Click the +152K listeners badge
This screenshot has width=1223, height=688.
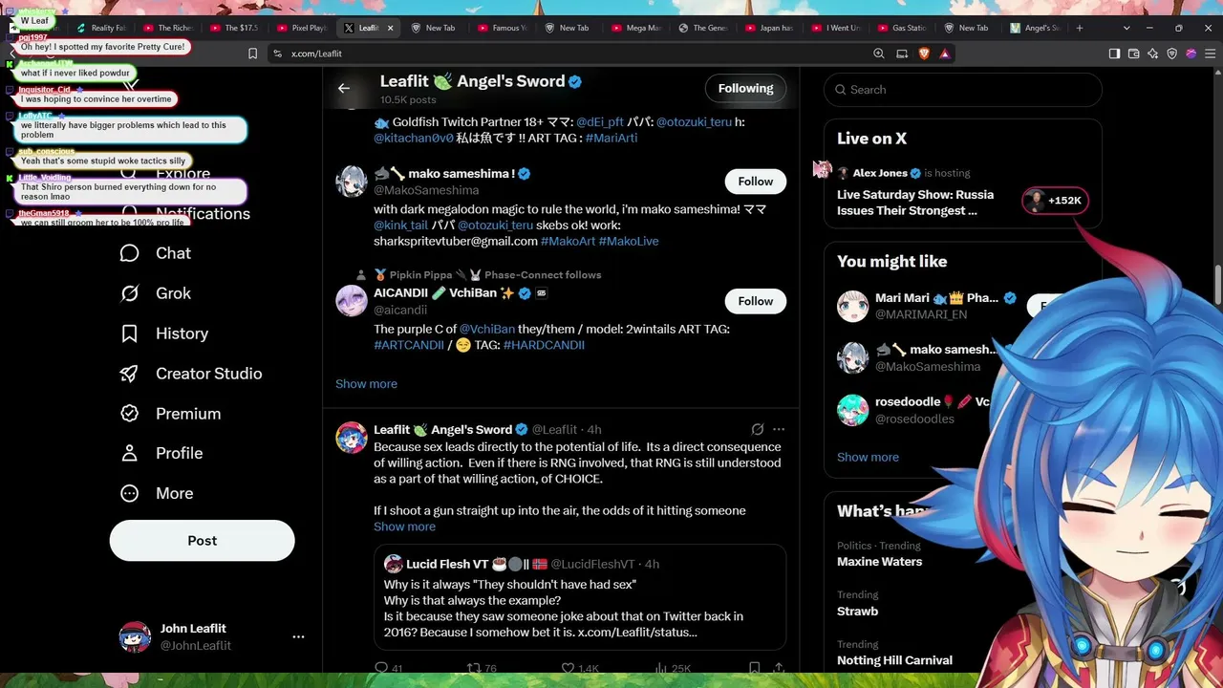tap(1054, 201)
